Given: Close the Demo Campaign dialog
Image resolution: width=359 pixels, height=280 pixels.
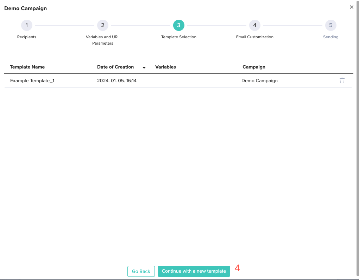Looking at the screenshot, I should click(351, 7).
